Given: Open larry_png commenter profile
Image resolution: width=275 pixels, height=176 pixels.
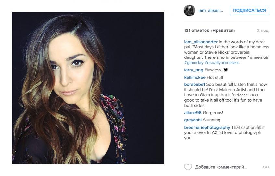Looking at the screenshot, I should [194, 70].
